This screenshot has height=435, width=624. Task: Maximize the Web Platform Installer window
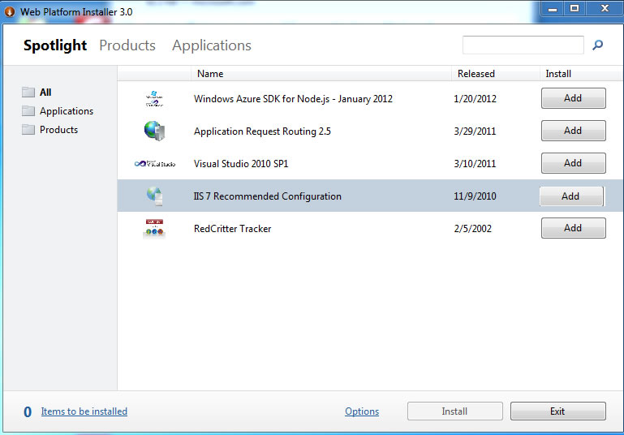[x=575, y=9]
